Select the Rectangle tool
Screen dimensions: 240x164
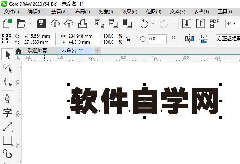point(7,140)
